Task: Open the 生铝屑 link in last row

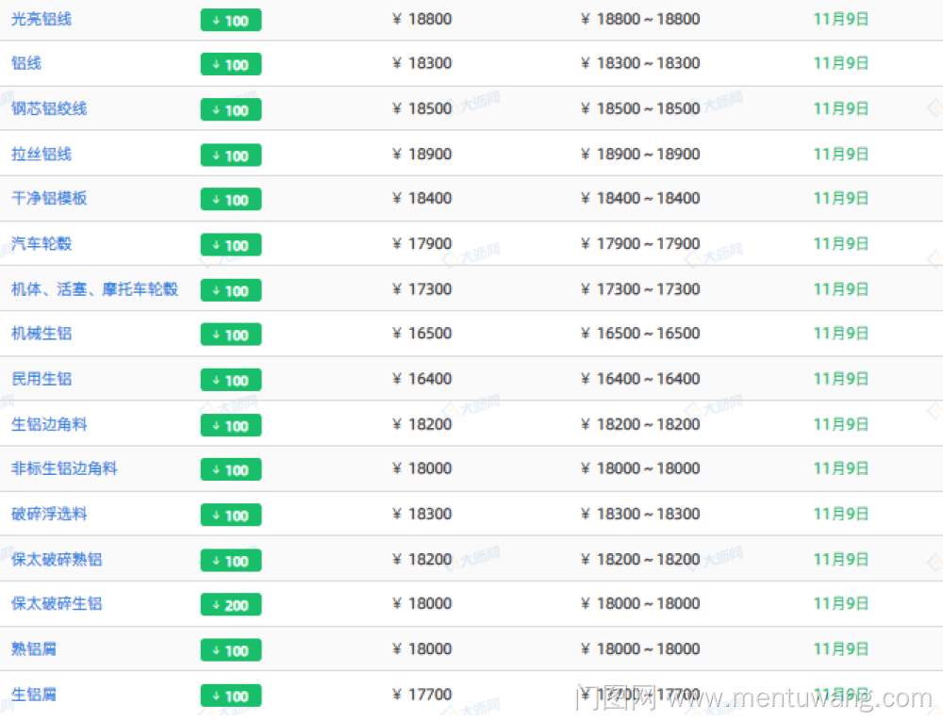Action: (34, 694)
